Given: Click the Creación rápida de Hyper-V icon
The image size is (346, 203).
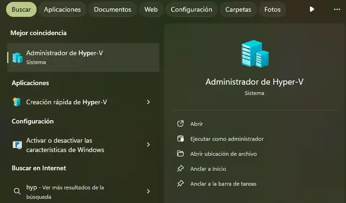Looking at the screenshot, I should pos(17,102).
